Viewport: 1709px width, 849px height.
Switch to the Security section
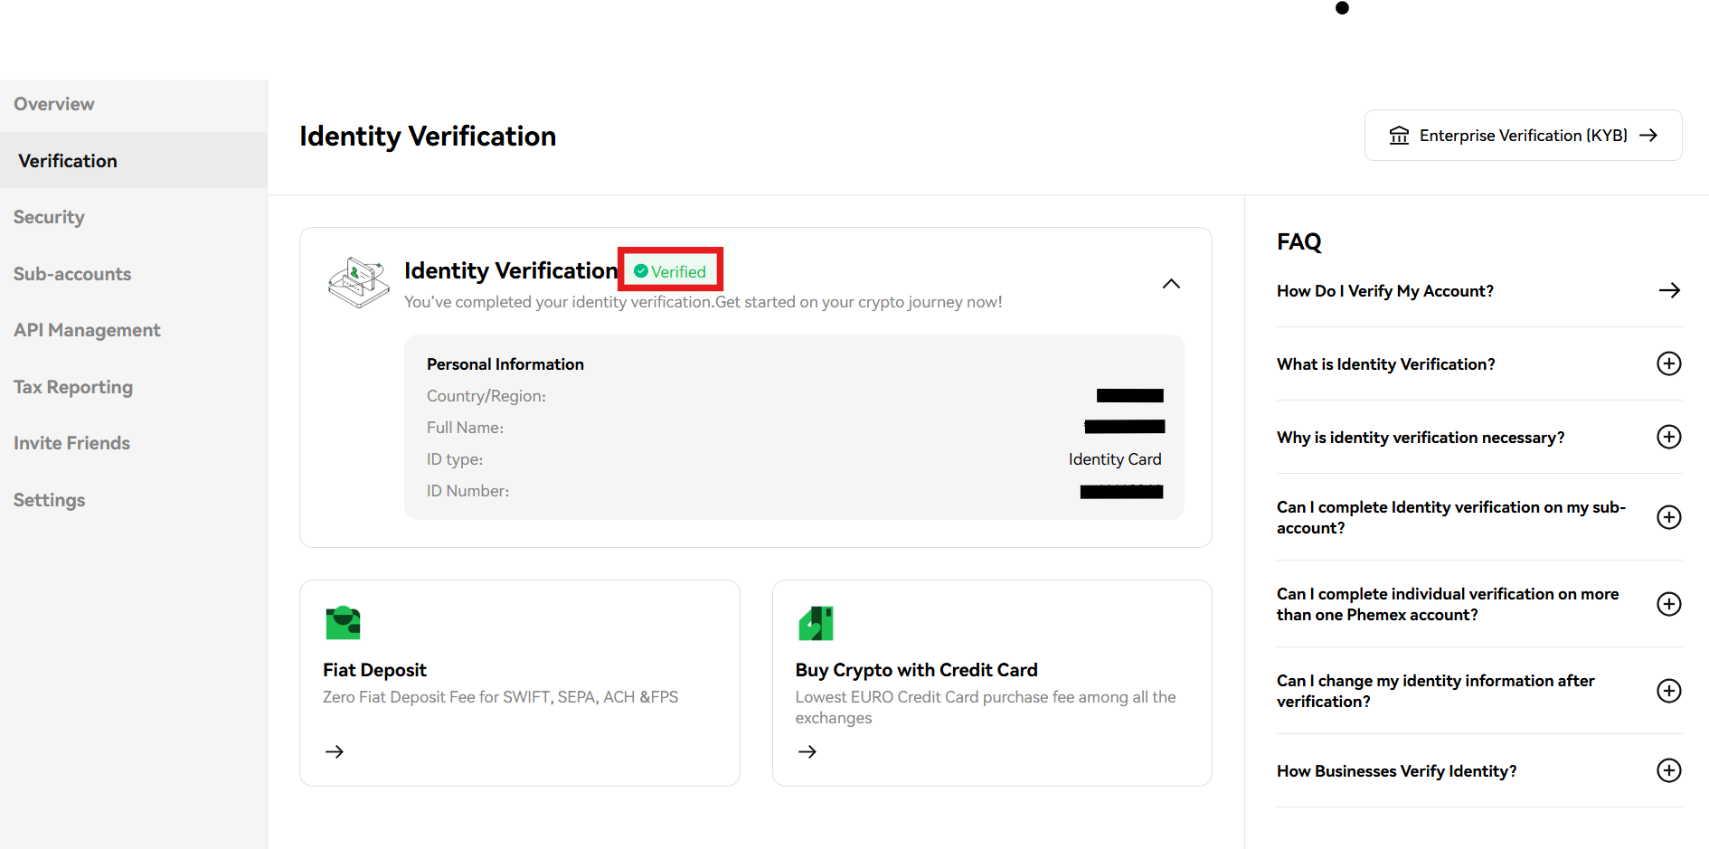[x=49, y=217]
